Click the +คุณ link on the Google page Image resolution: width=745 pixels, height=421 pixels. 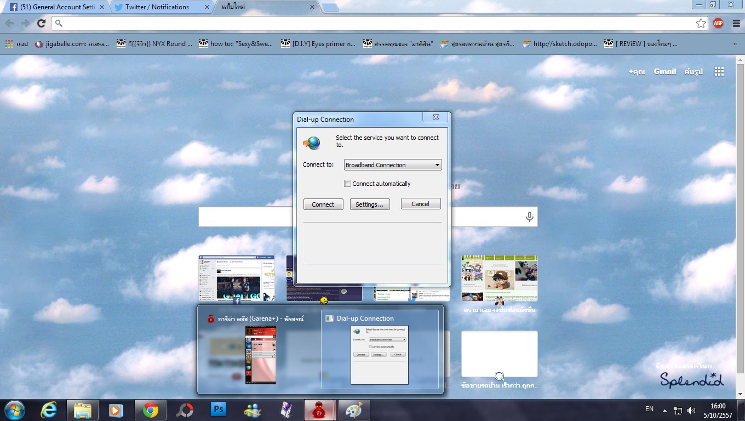[637, 71]
